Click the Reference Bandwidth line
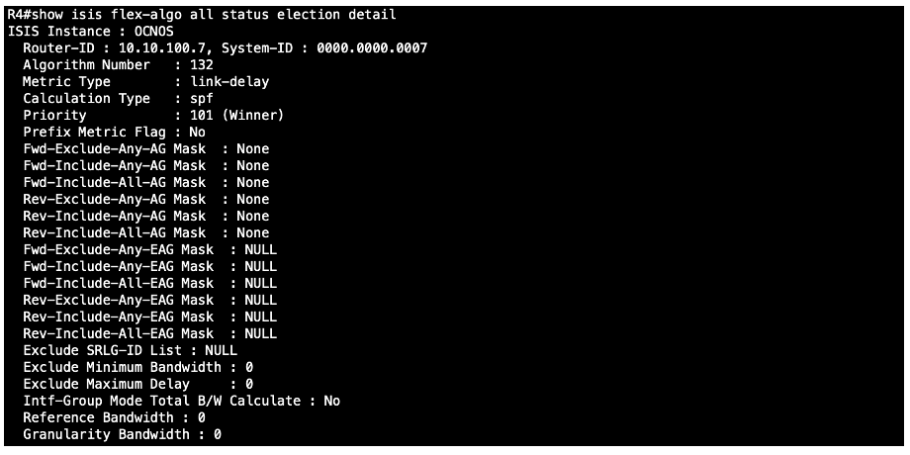 115,417
